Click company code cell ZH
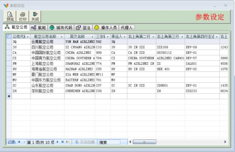Viewport: 235px width, 152px height. coord(21,91)
